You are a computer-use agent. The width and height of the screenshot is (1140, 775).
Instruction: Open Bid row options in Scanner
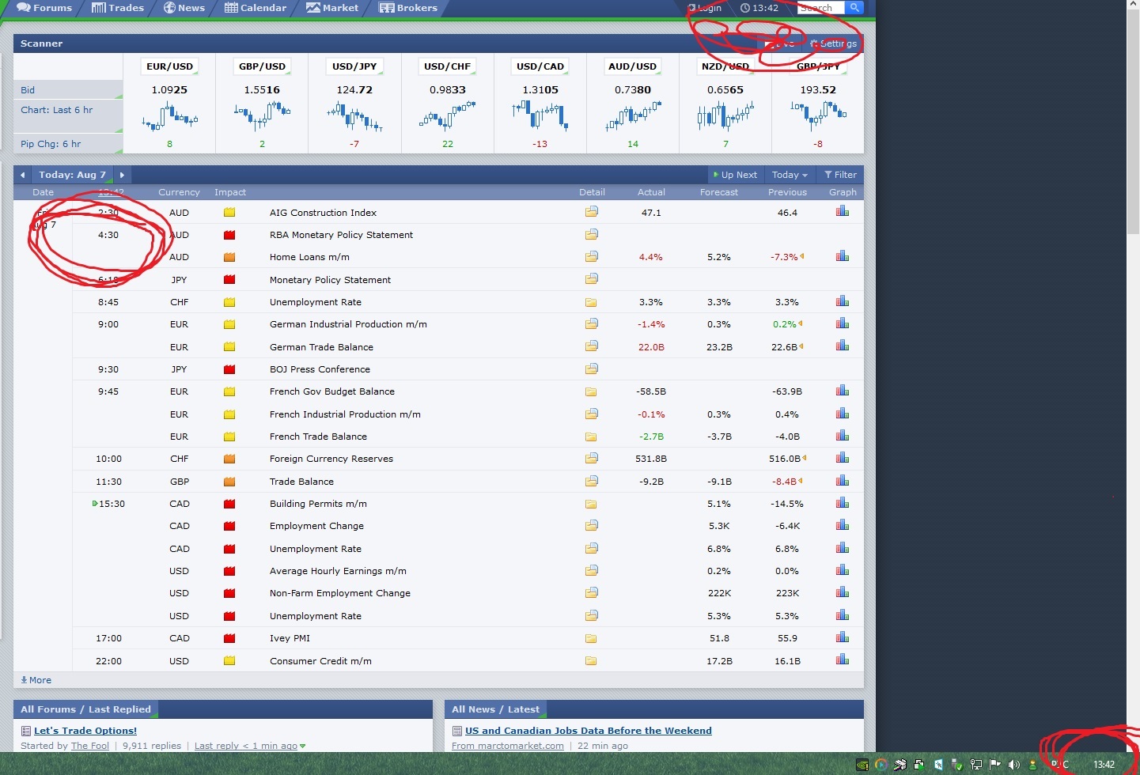tap(68, 89)
